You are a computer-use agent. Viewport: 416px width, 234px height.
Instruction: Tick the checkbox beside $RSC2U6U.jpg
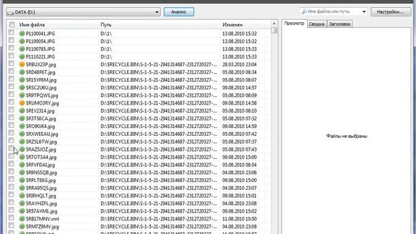pos(11,86)
